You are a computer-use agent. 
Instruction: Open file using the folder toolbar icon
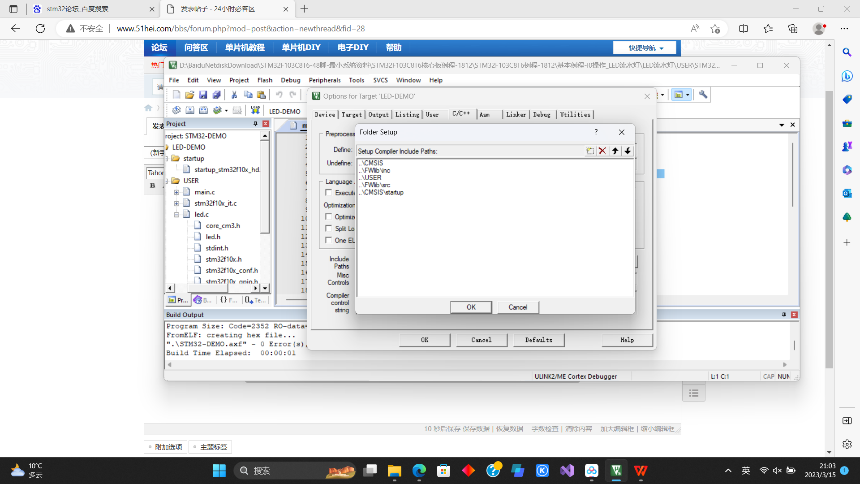(189, 95)
